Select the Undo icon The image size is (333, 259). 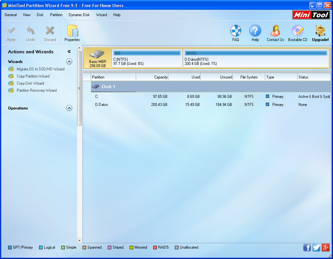click(x=31, y=33)
